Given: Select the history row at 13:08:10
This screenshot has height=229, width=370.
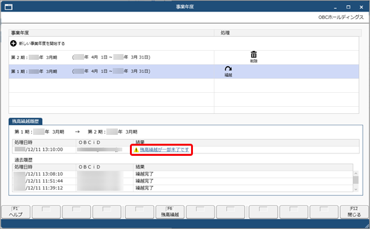Looking at the screenshot, I should coord(183,174).
